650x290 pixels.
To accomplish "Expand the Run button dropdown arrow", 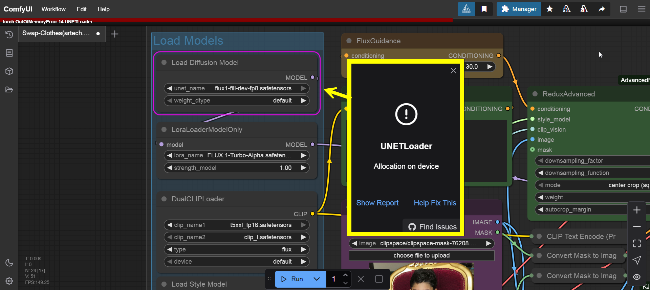I will [317, 279].
